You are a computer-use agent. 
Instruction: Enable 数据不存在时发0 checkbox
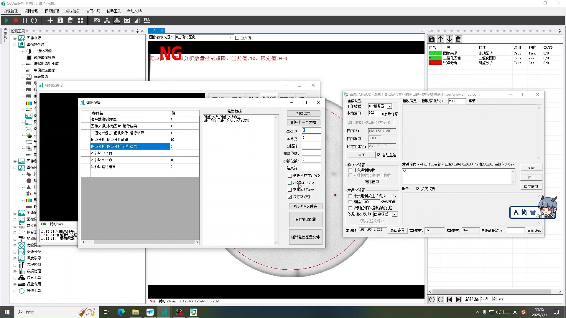[x=290, y=176]
